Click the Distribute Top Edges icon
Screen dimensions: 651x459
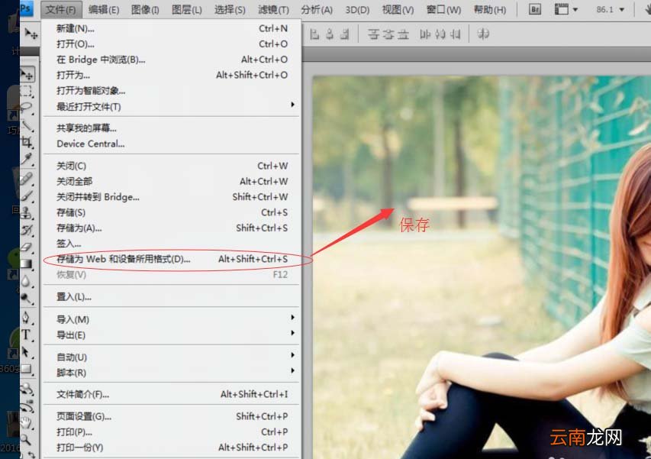point(373,34)
